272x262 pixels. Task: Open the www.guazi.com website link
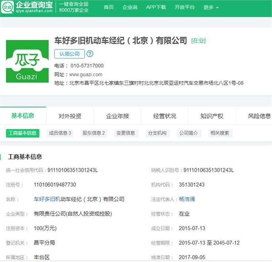tap(86, 74)
